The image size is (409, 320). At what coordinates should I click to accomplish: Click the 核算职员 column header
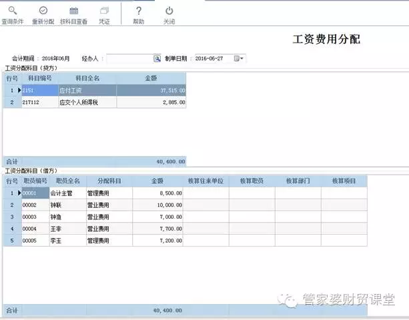(x=252, y=181)
